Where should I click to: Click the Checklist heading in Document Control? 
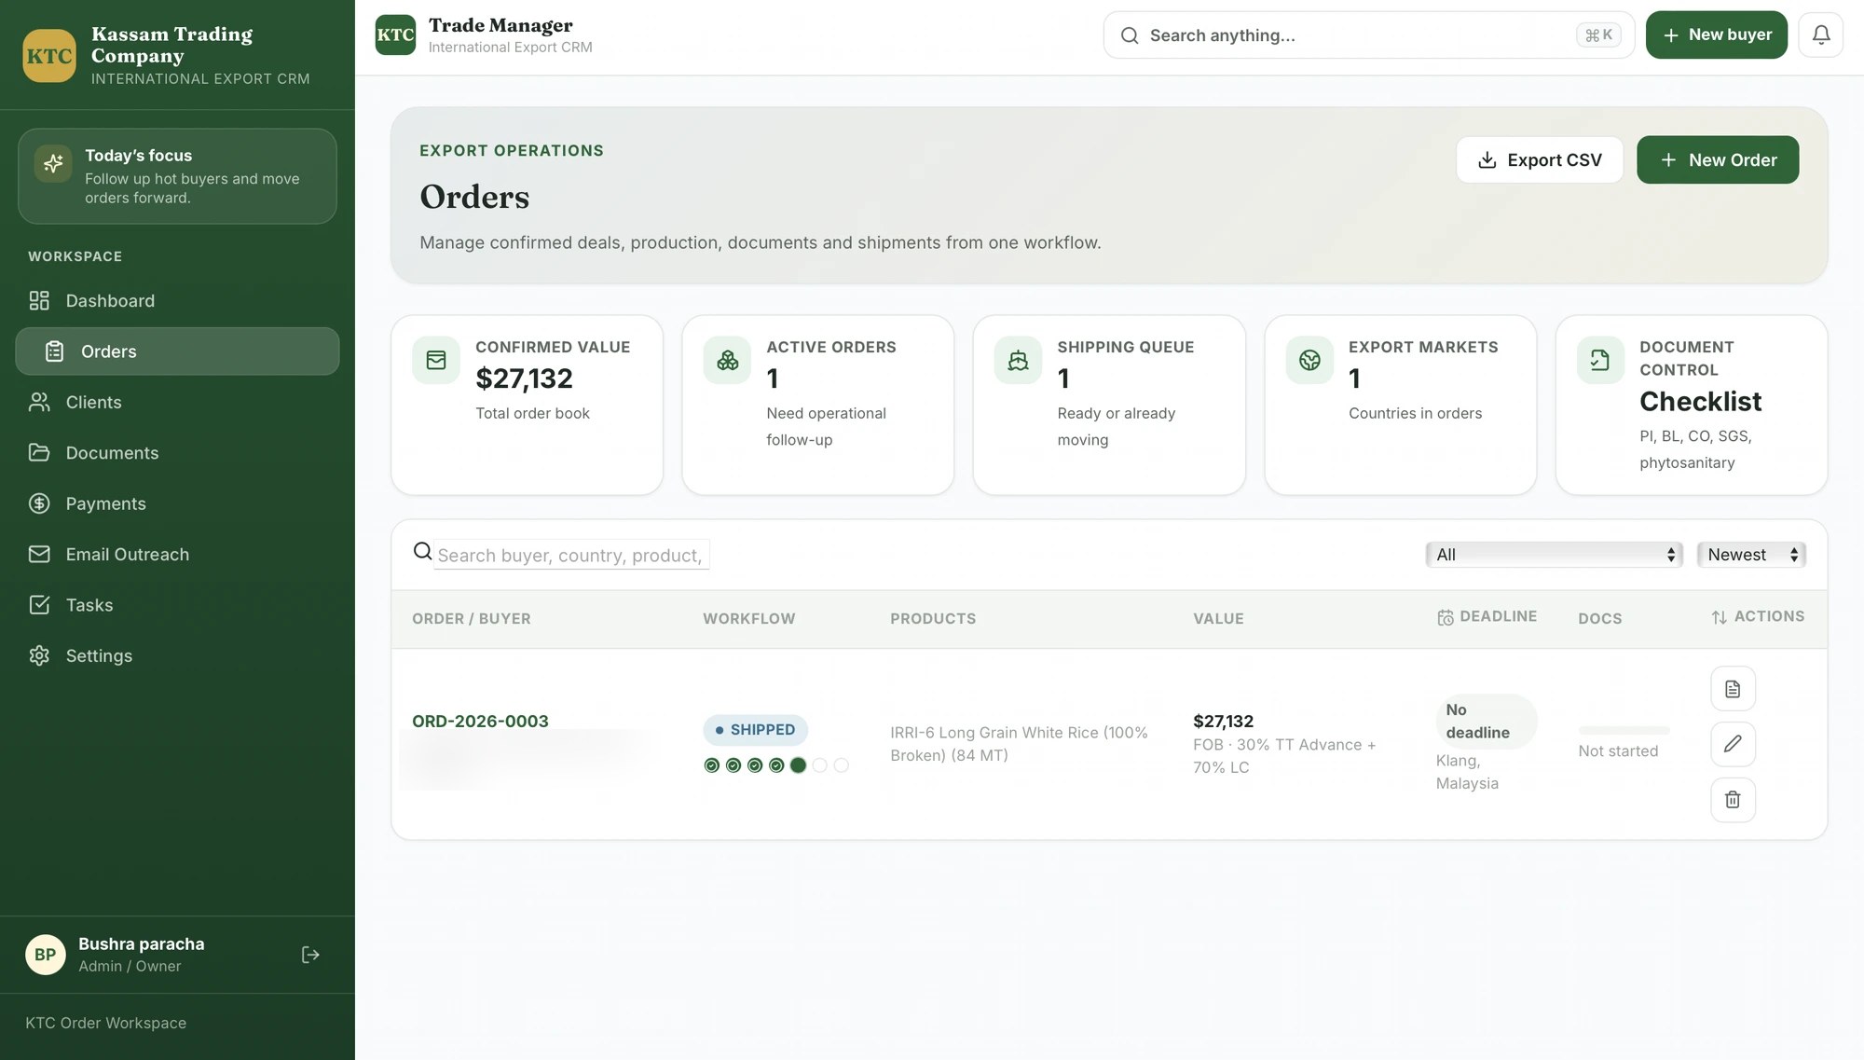tap(1700, 401)
